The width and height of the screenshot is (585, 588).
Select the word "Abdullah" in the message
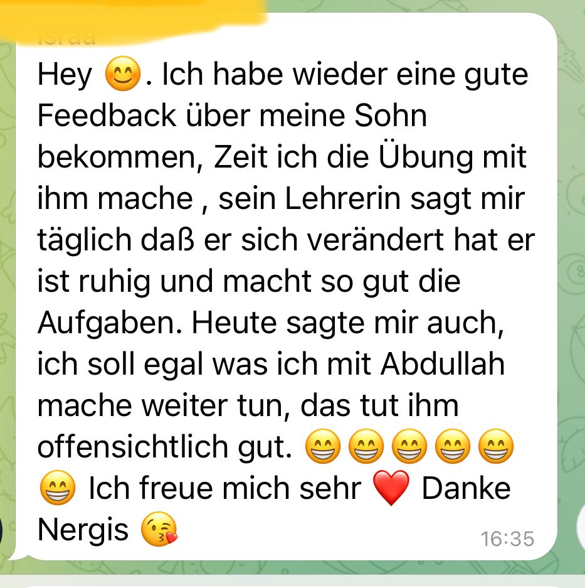[443, 364]
